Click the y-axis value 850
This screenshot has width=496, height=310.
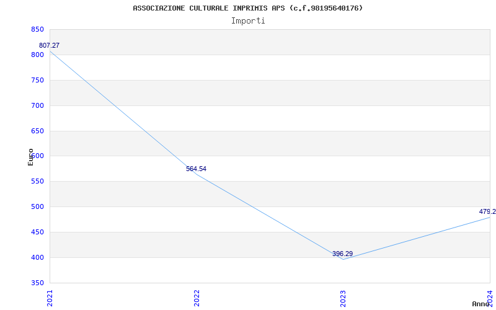tap(37, 29)
